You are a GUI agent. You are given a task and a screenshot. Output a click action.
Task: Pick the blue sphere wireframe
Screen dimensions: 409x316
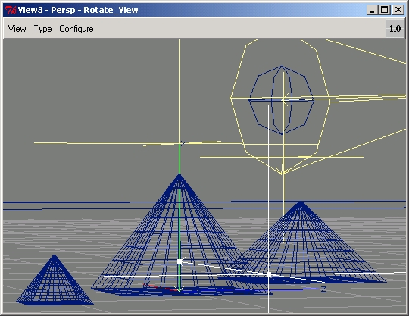(x=282, y=100)
